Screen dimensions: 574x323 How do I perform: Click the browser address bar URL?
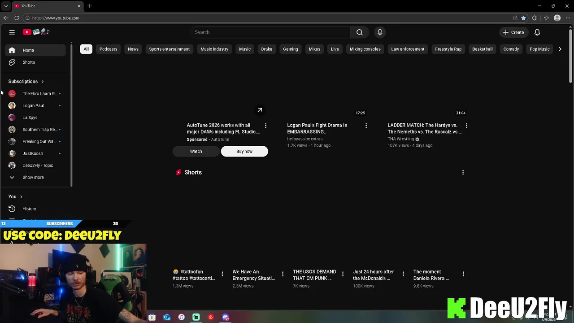coord(56,18)
